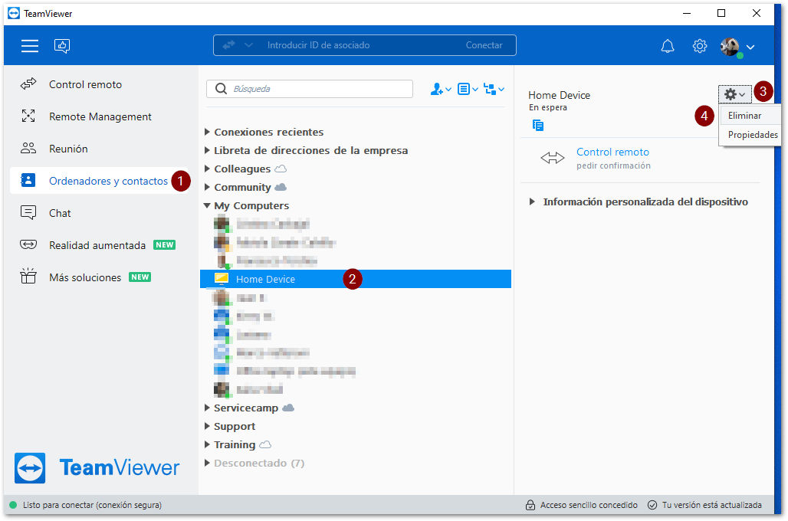Click the Home Device notes icon
788x521 pixels.
(x=538, y=125)
